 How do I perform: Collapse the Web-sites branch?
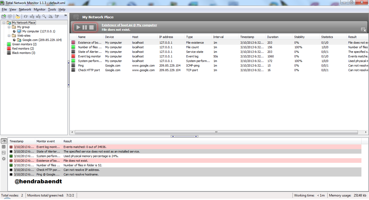(x=9, y=35)
